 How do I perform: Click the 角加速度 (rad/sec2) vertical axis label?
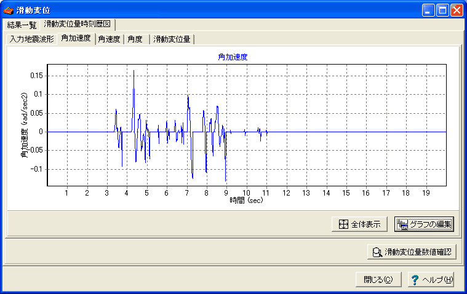point(24,125)
